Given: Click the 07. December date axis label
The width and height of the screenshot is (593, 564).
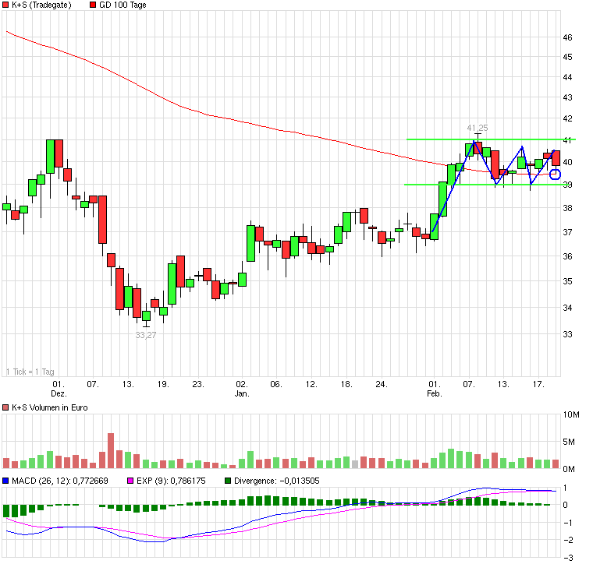Looking at the screenshot, I should click(93, 384).
